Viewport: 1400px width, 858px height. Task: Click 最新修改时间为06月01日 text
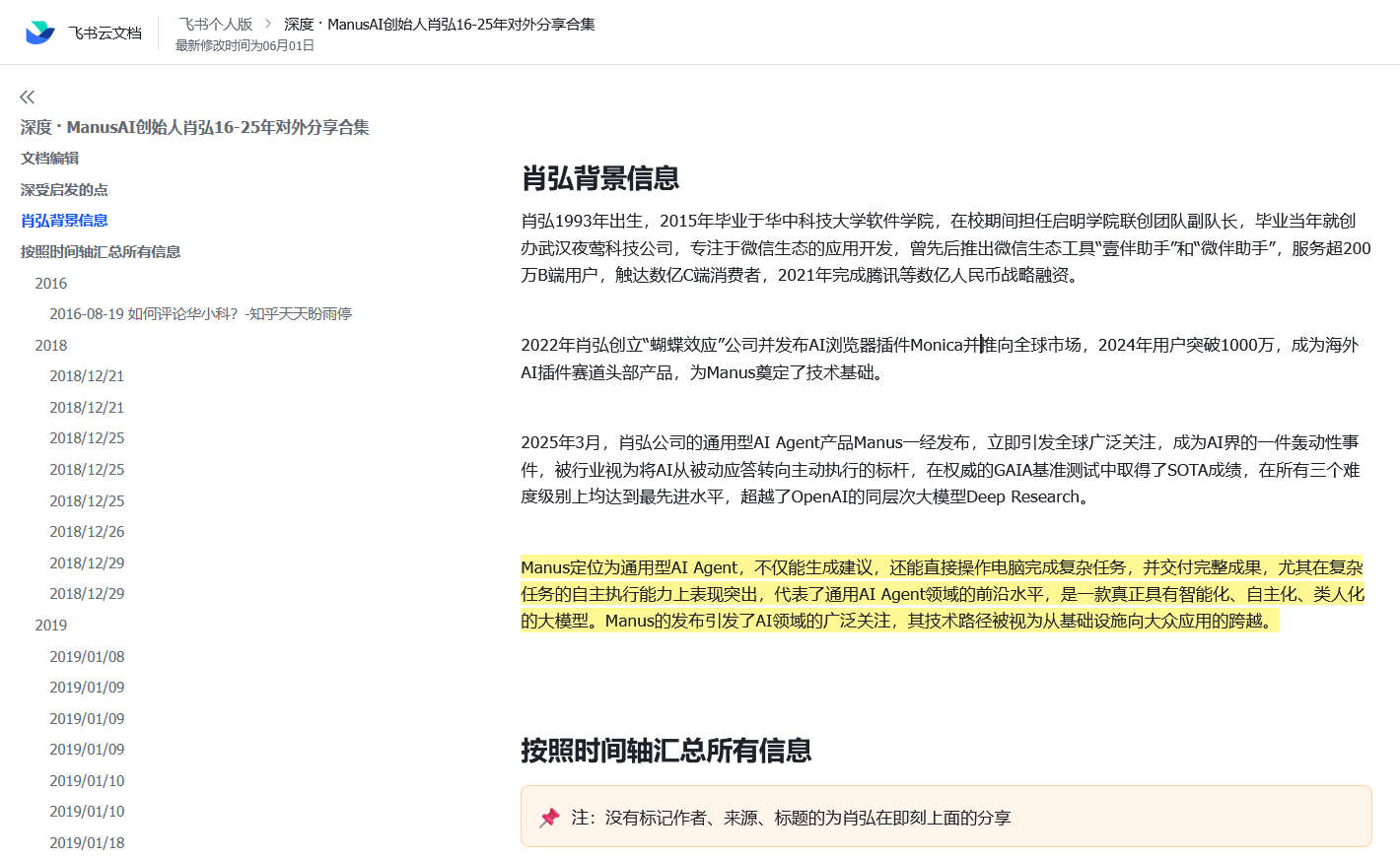point(245,45)
